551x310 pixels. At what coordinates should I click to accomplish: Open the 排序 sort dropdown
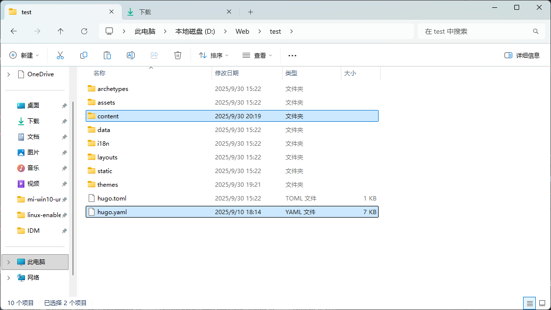click(x=214, y=55)
